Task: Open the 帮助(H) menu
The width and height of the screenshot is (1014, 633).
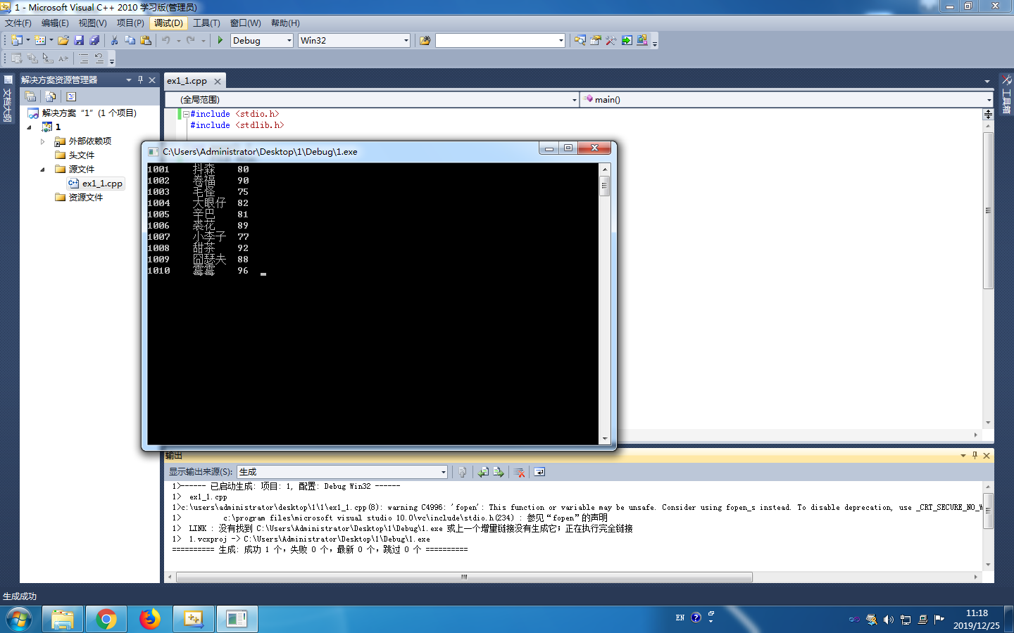Action: click(285, 23)
